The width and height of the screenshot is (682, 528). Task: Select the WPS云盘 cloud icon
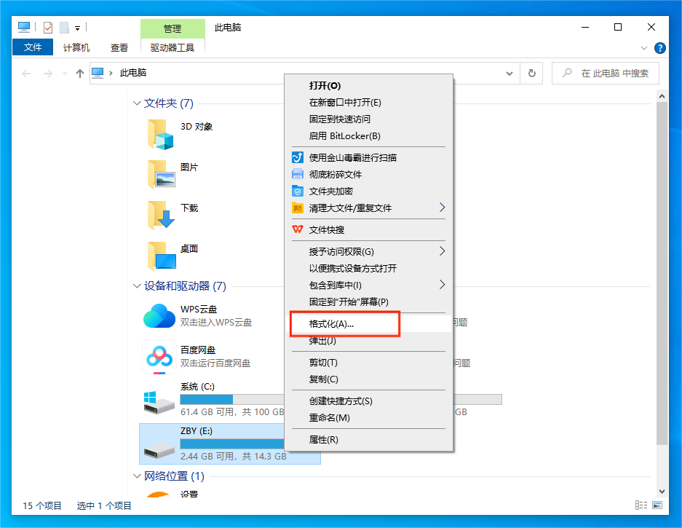tap(159, 315)
